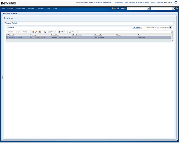Screen dimensions: 179x143
Task: Click the Infusion logo
Action: tap(9, 3)
